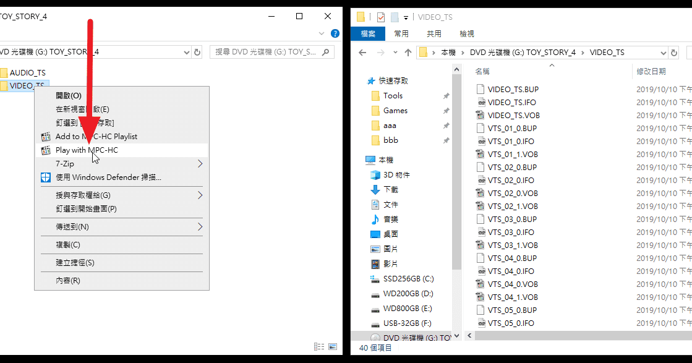Refresh the VIDEO_TS window

(x=674, y=53)
